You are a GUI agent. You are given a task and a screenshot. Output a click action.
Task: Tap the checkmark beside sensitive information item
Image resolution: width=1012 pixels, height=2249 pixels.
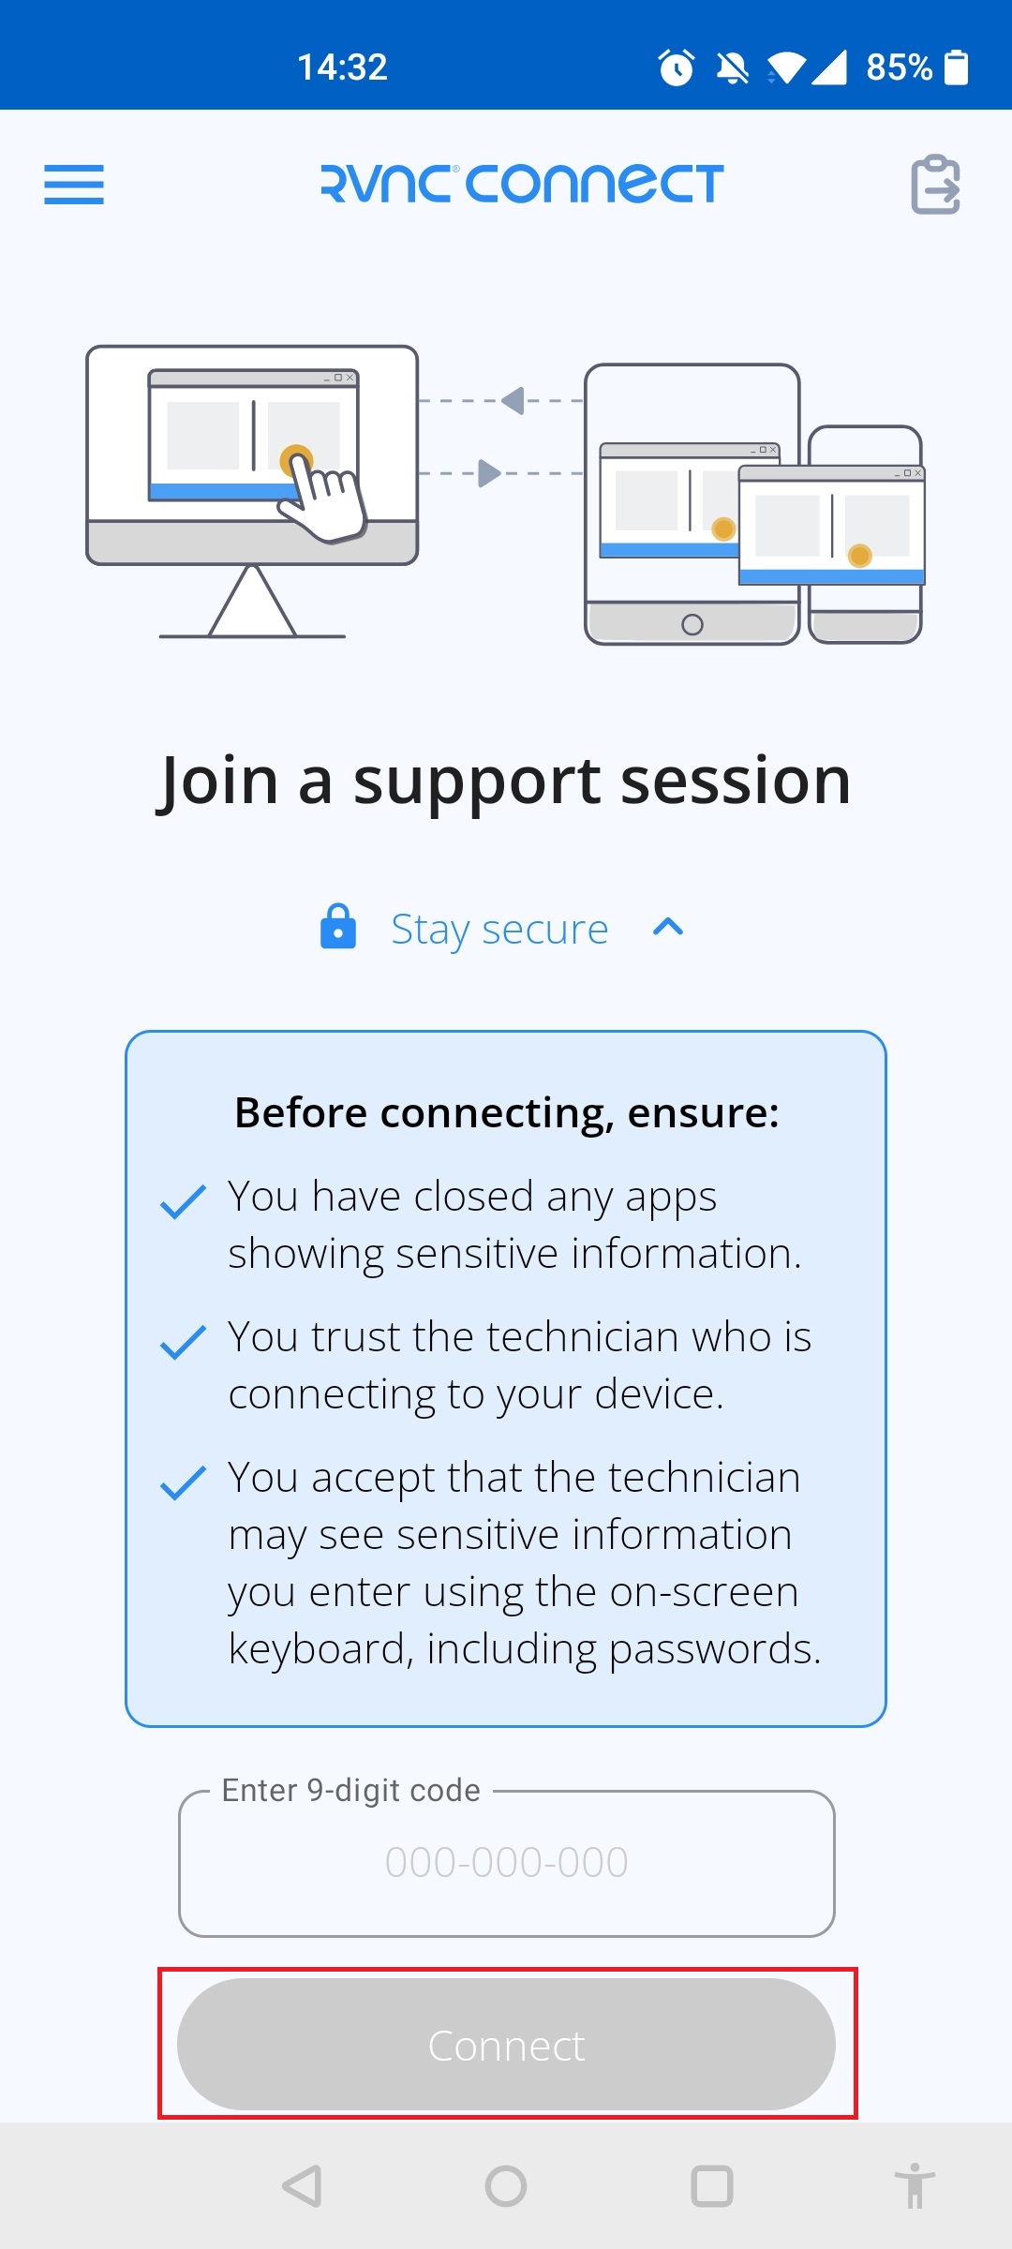[184, 1482]
